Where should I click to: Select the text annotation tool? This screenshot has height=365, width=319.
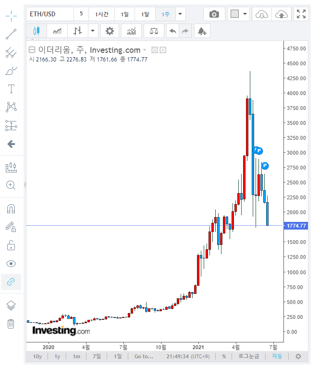[11, 89]
